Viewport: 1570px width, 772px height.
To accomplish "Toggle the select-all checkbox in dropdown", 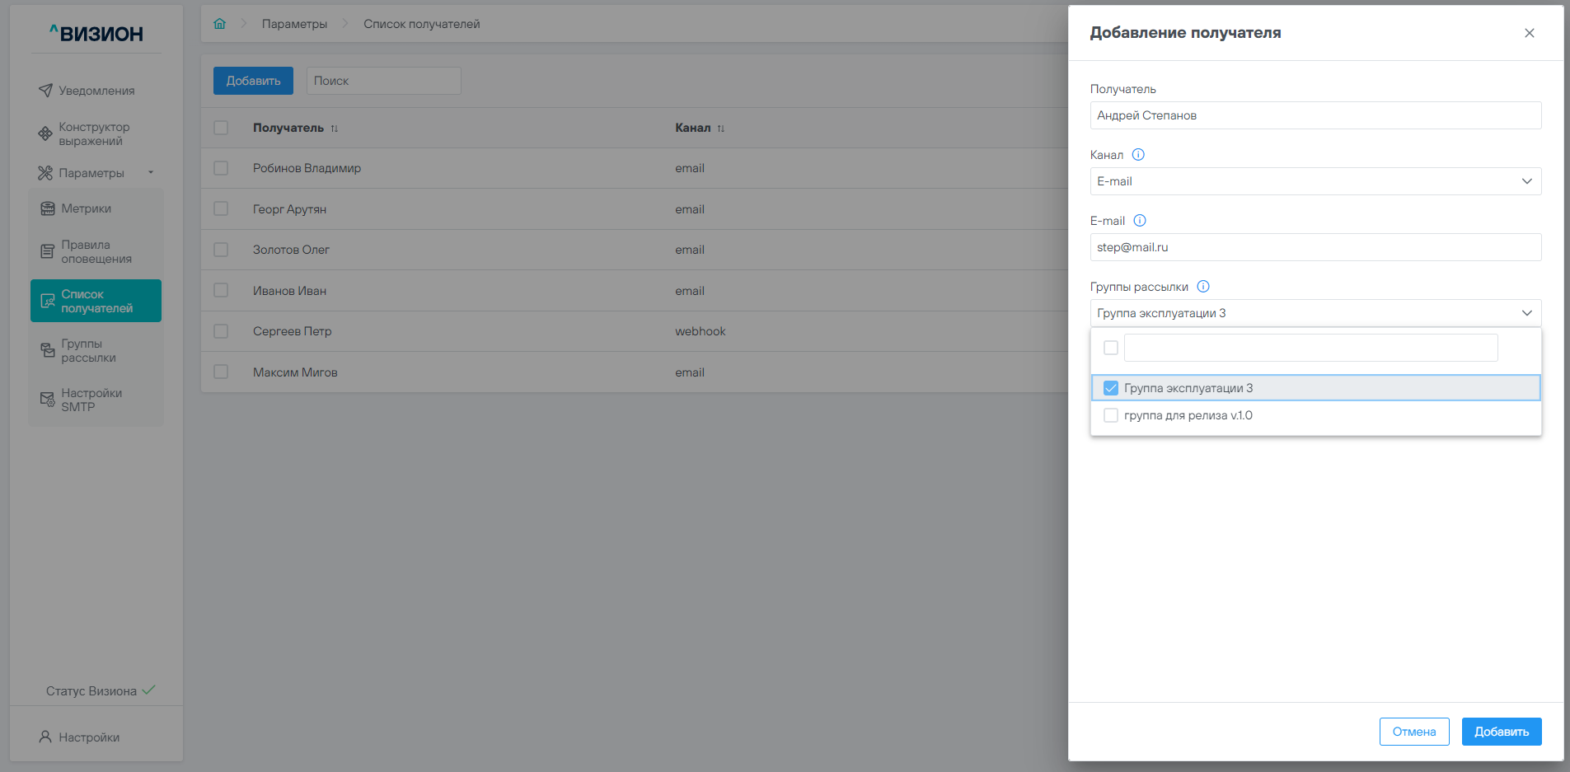I will click(x=1111, y=348).
